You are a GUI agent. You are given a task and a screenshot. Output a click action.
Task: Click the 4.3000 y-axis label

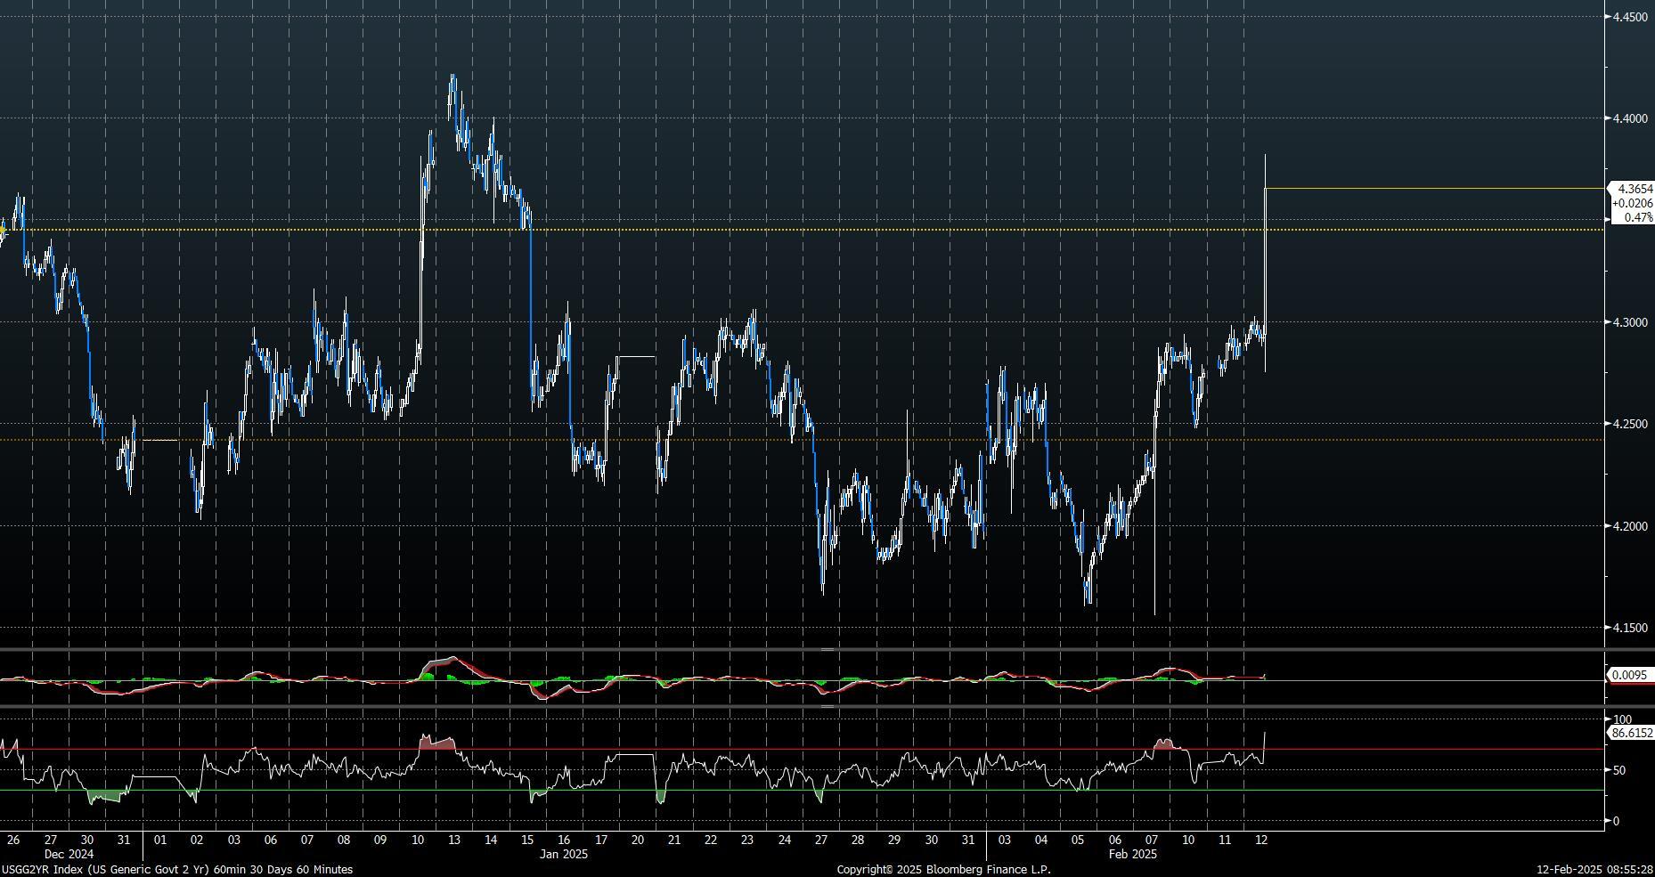coord(1632,322)
